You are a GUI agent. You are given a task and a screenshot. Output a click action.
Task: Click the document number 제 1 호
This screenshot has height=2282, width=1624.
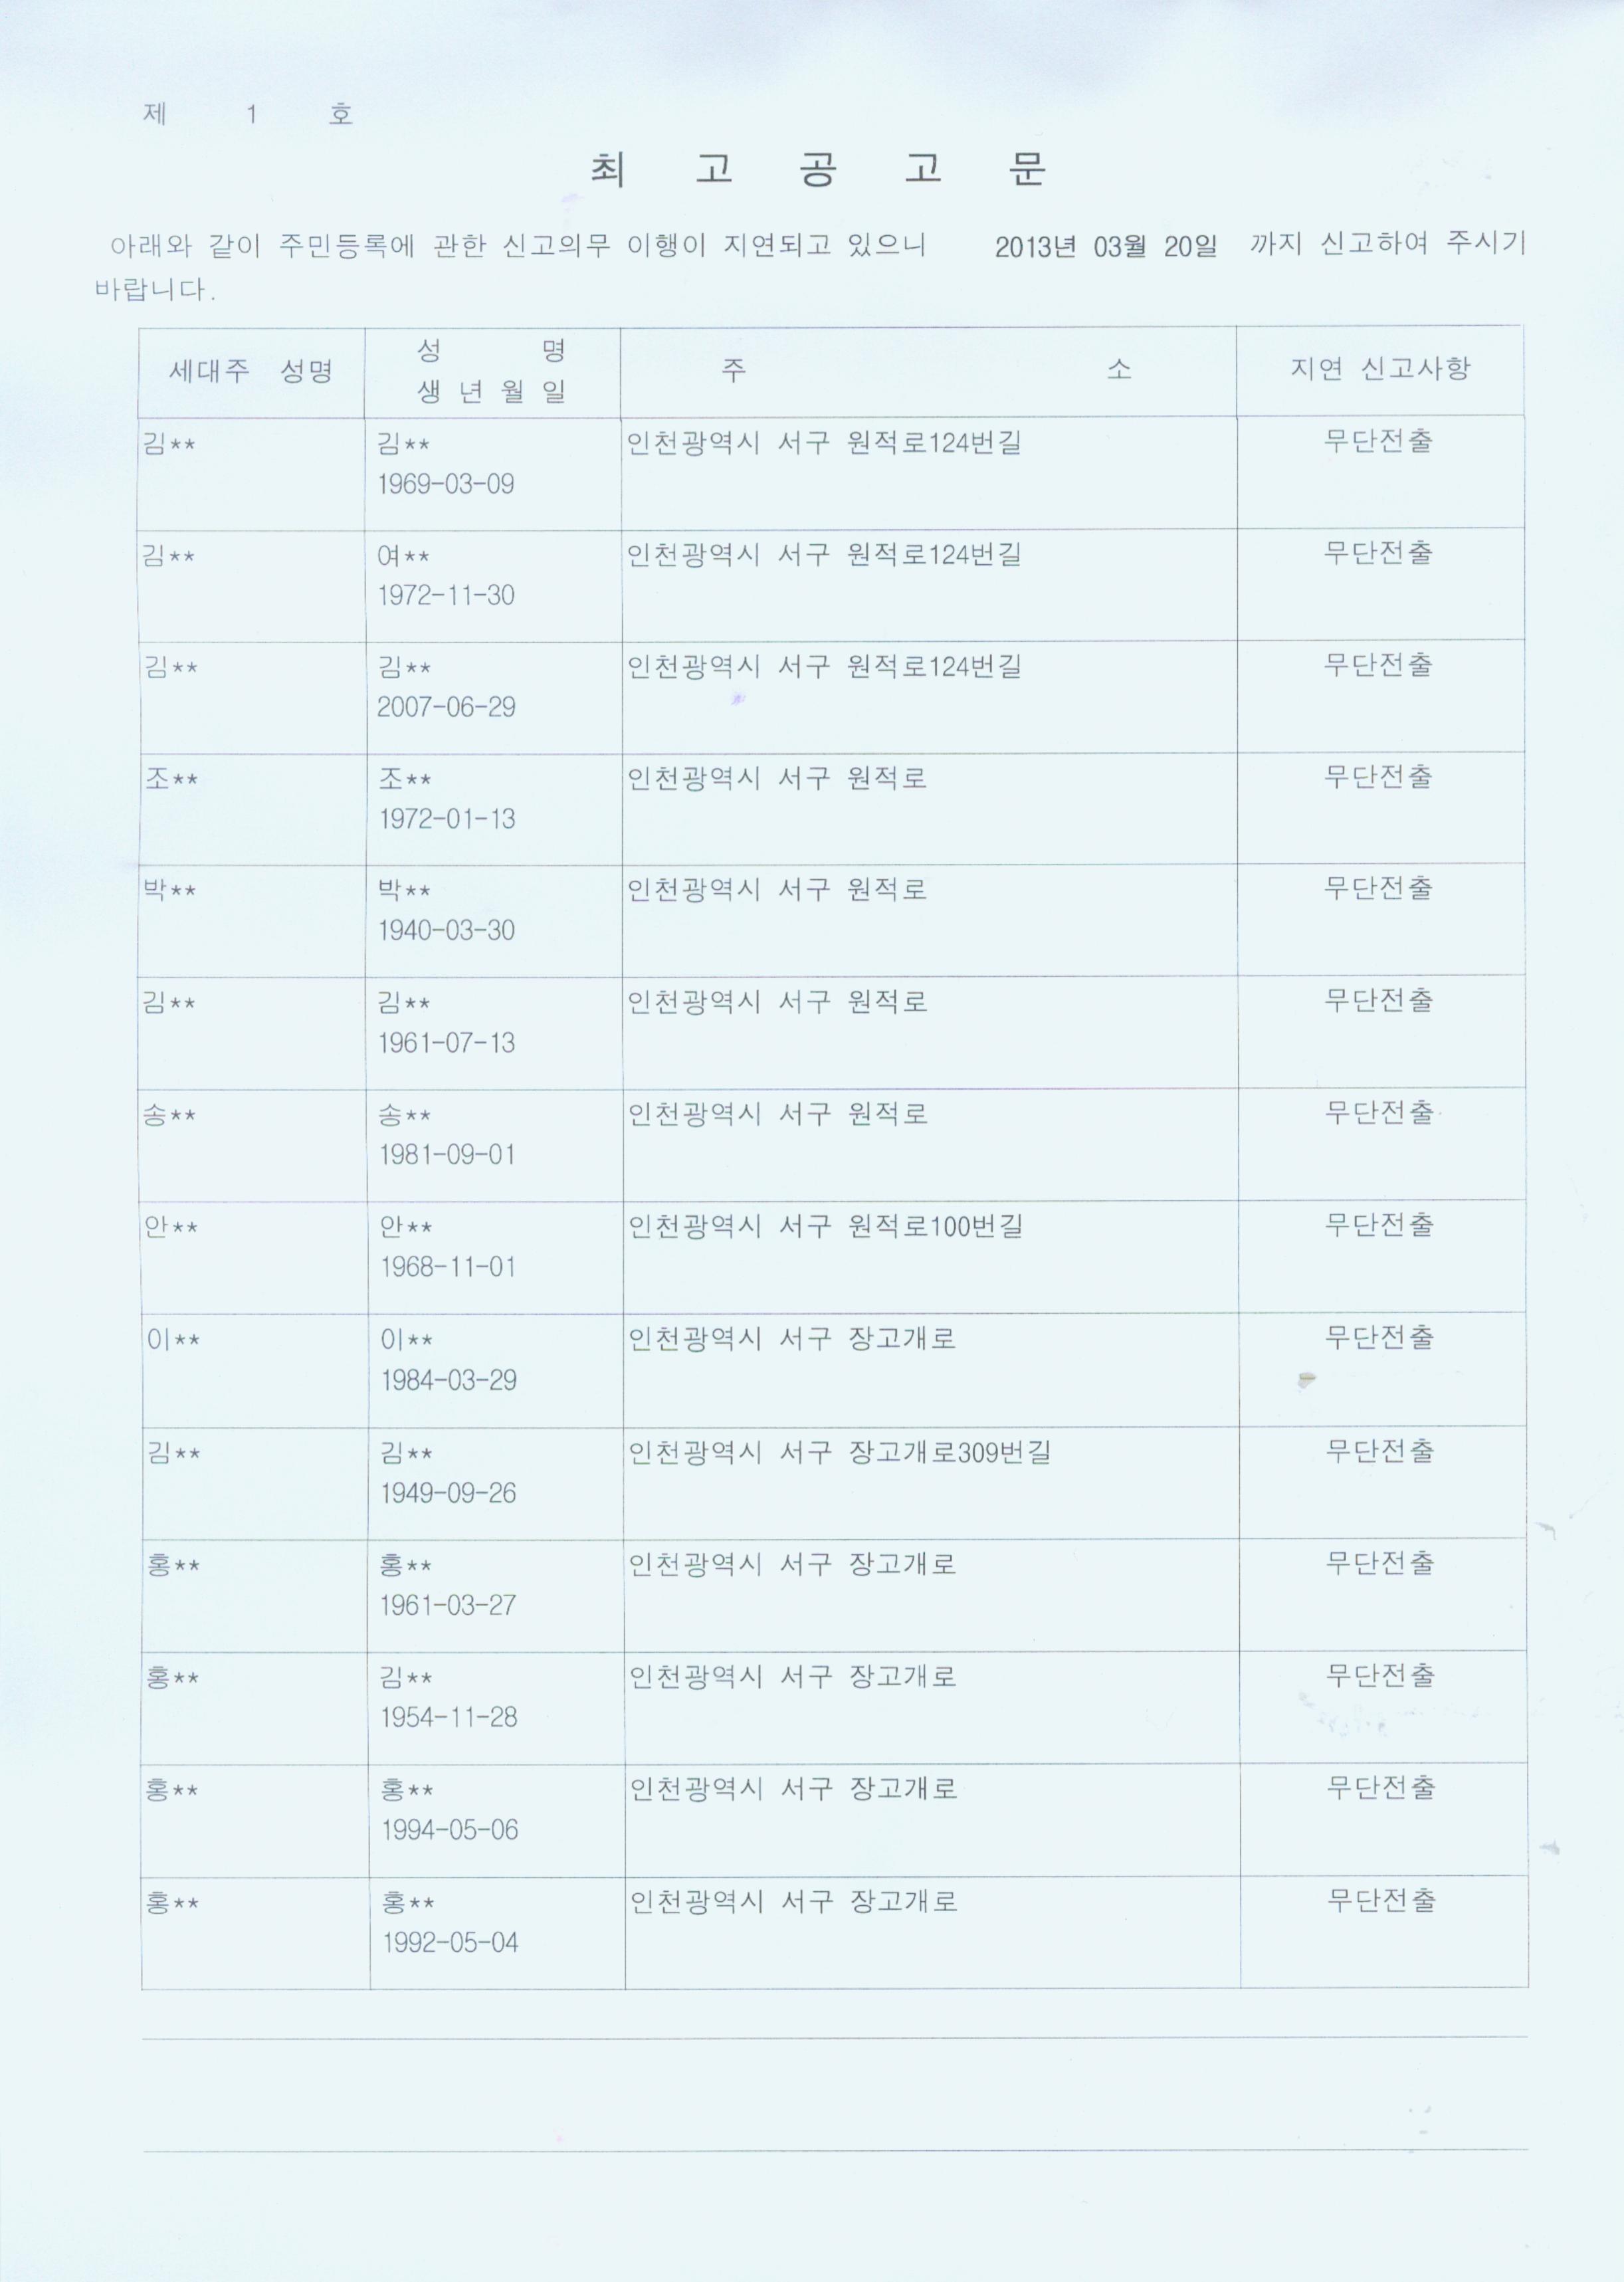248,115
